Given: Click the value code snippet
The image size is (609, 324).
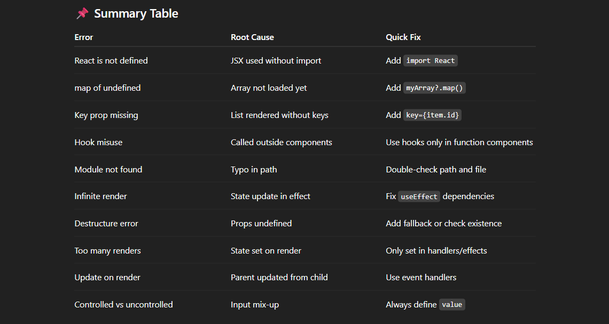Looking at the screenshot, I should point(452,305).
